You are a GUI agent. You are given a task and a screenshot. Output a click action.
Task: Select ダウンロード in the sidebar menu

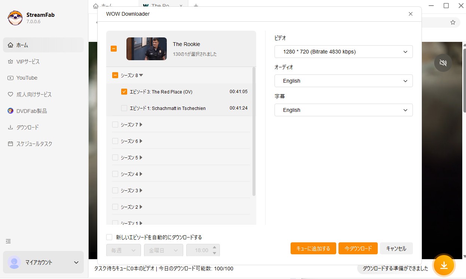coord(27,127)
